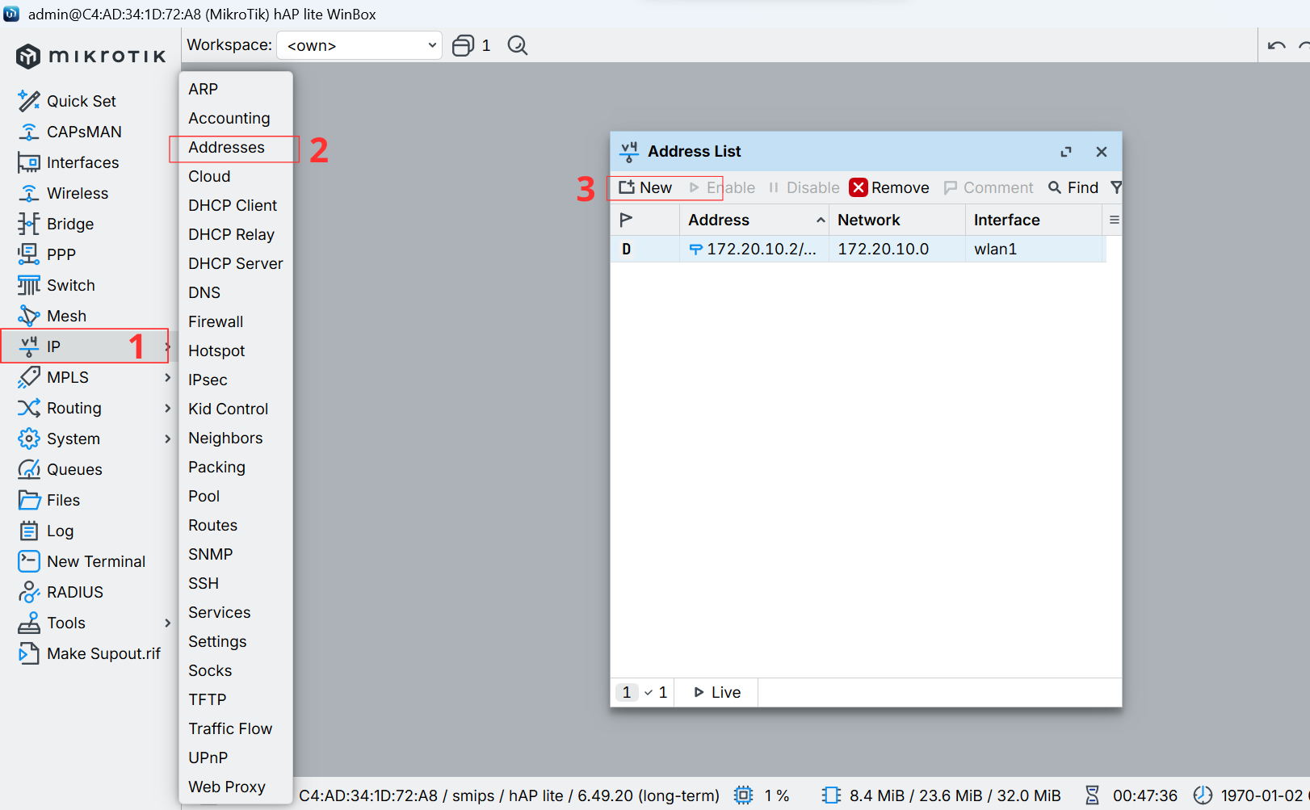The image size is (1310, 810).
Task: Click Remove in Address List toolbar
Action: pyautogui.click(x=889, y=187)
